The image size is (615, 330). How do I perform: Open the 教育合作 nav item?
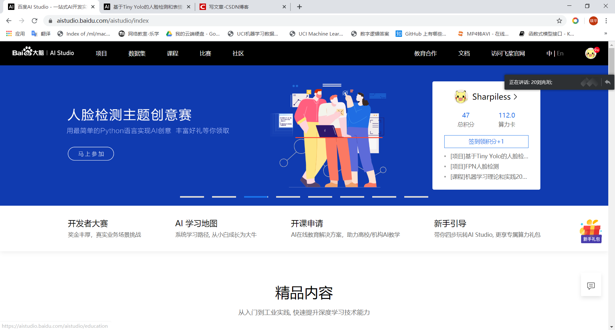tap(425, 54)
